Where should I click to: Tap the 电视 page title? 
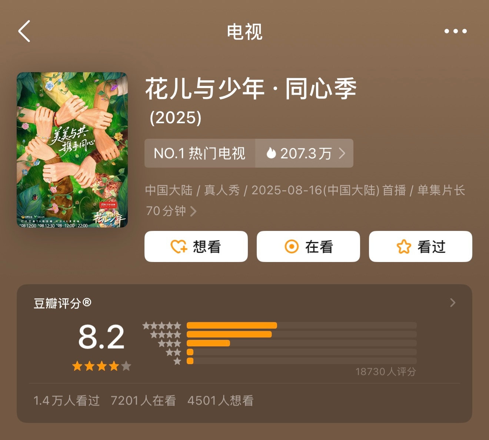245,31
